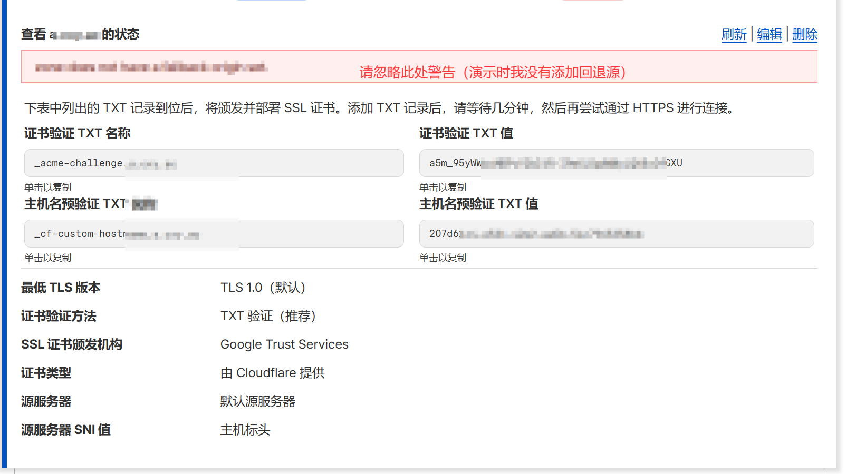Open the 编辑 edit link

[769, 35]
